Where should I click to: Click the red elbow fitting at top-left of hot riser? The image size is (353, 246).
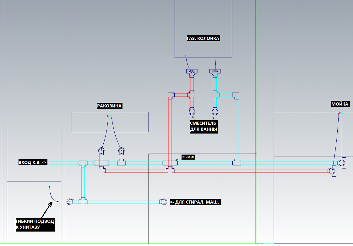coord(171,96)
